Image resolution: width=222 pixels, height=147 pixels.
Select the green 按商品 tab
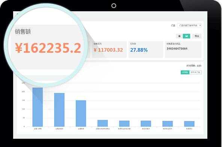coord(185,72)
